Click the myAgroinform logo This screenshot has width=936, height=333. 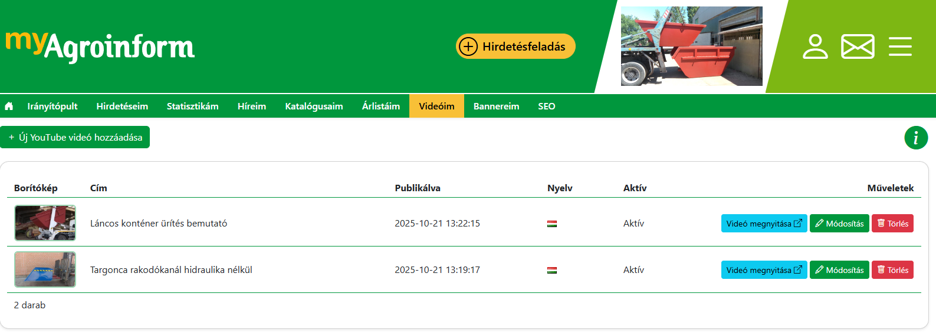[100, 46]
